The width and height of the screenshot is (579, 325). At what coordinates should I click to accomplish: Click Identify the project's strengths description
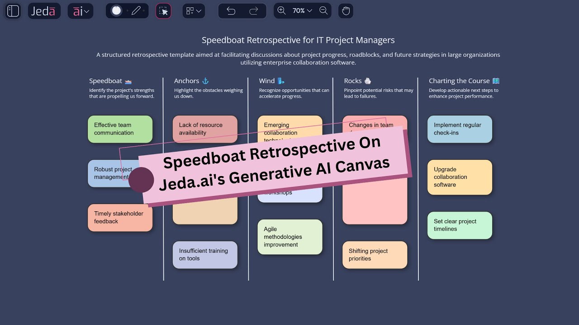point(122,93)
